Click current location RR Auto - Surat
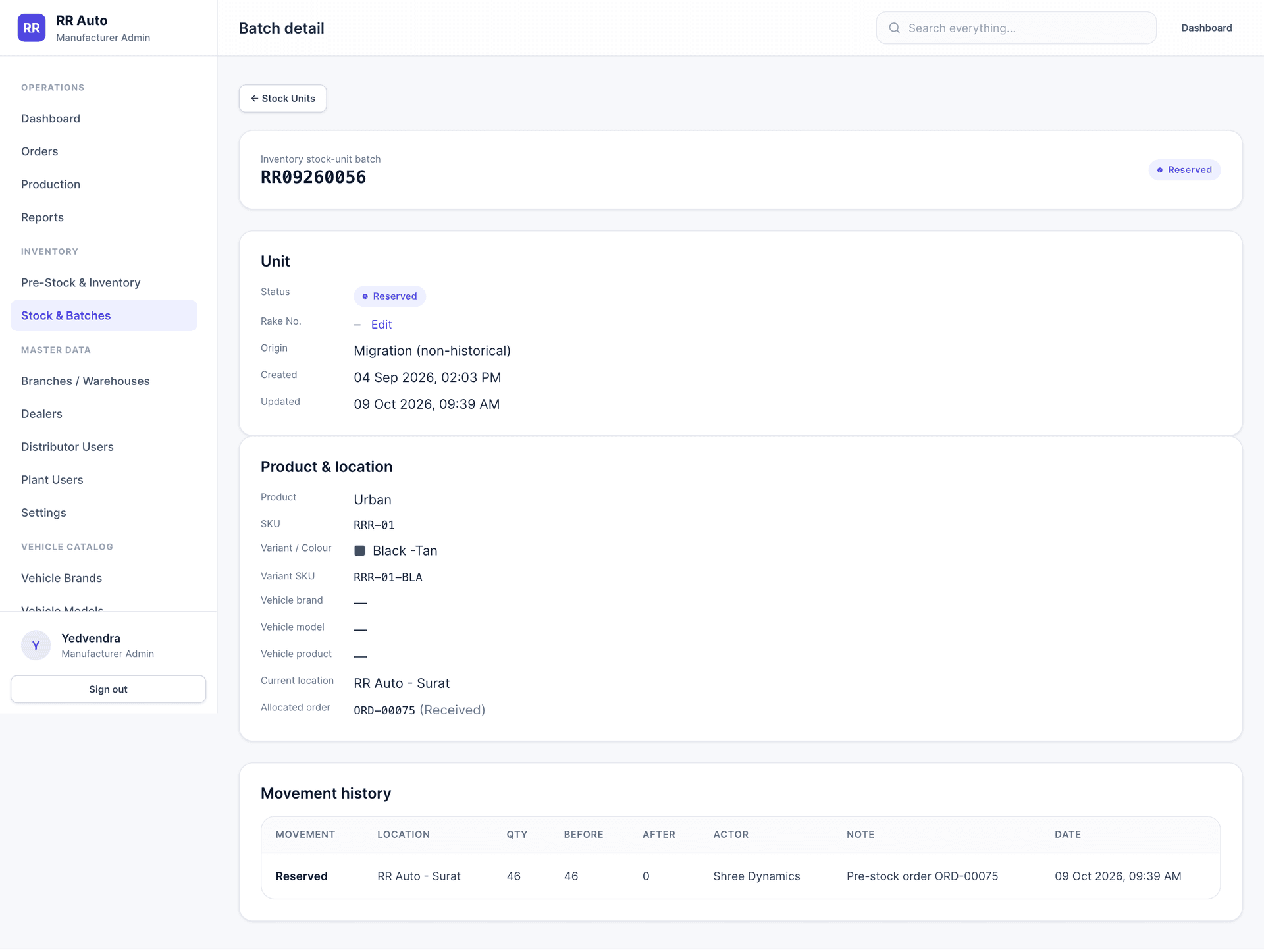The image size is (1264, 950). 402,683
